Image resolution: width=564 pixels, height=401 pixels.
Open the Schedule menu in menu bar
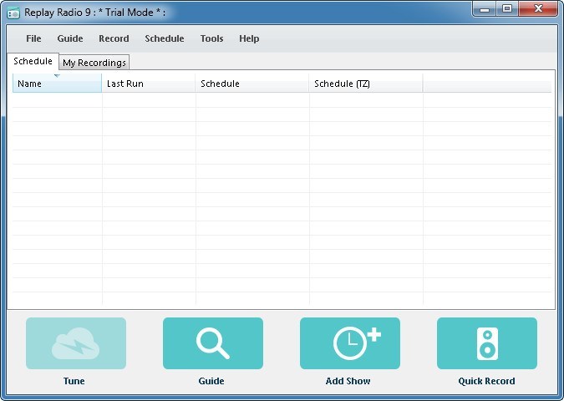tap(165, 38)
